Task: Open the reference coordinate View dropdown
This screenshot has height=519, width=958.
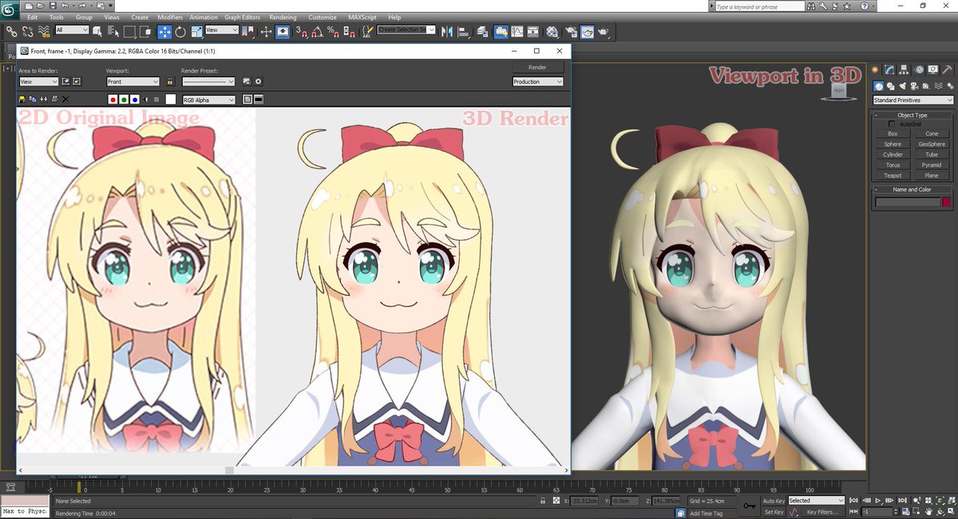Action: coord(221,29)
